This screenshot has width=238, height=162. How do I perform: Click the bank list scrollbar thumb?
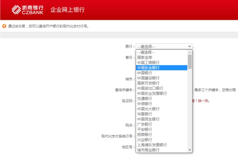(189, 61)
